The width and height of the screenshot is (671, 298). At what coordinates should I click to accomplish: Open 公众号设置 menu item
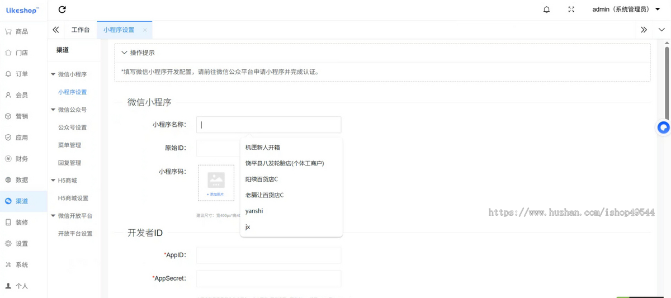pos(73,127)
